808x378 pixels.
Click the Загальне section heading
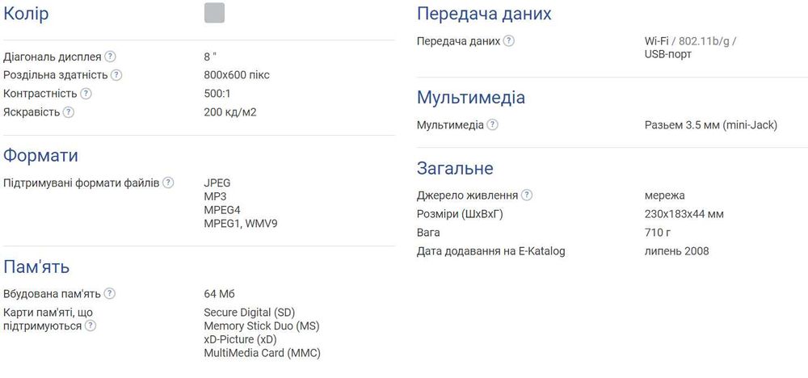(455, 169)
